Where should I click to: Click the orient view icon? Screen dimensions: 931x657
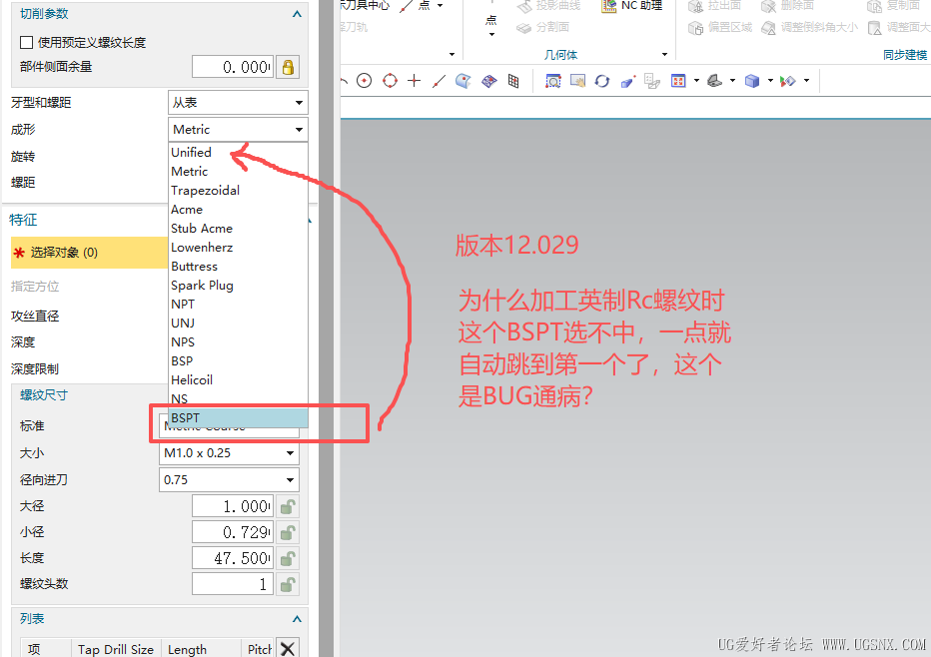point(715,81)
